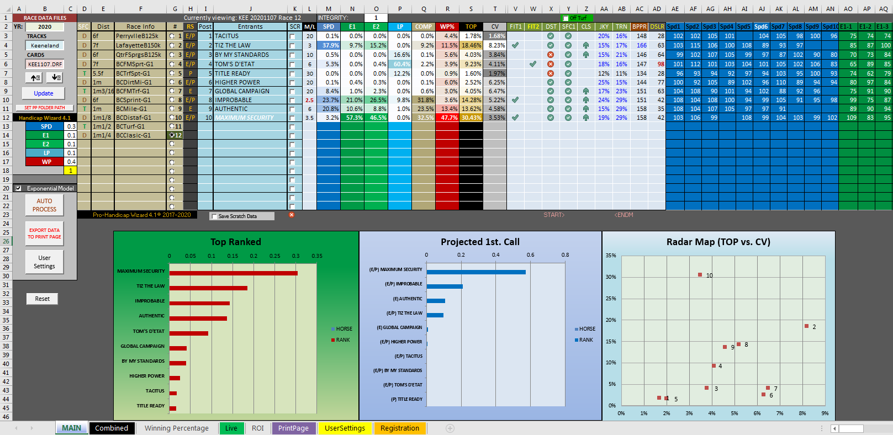893x435 pixels.
Task: Check the Save Scratch Data box
Action: tap(214, 216)
